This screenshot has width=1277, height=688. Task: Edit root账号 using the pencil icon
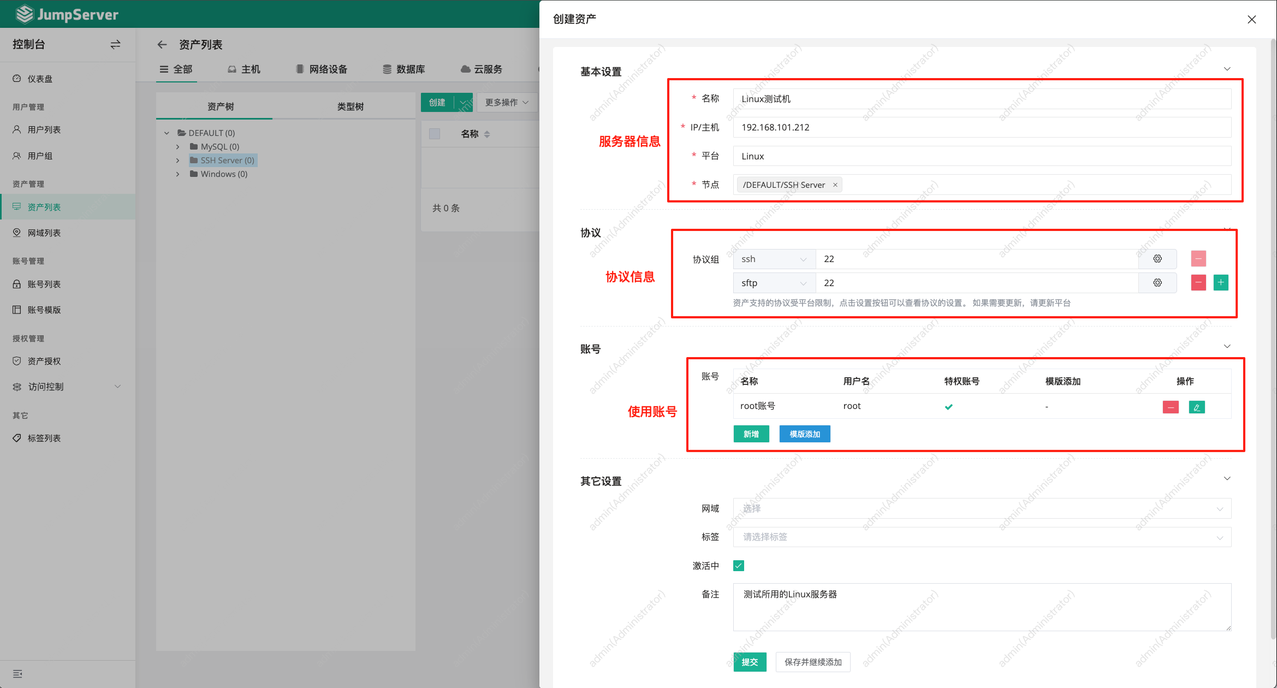point(1197,407)
